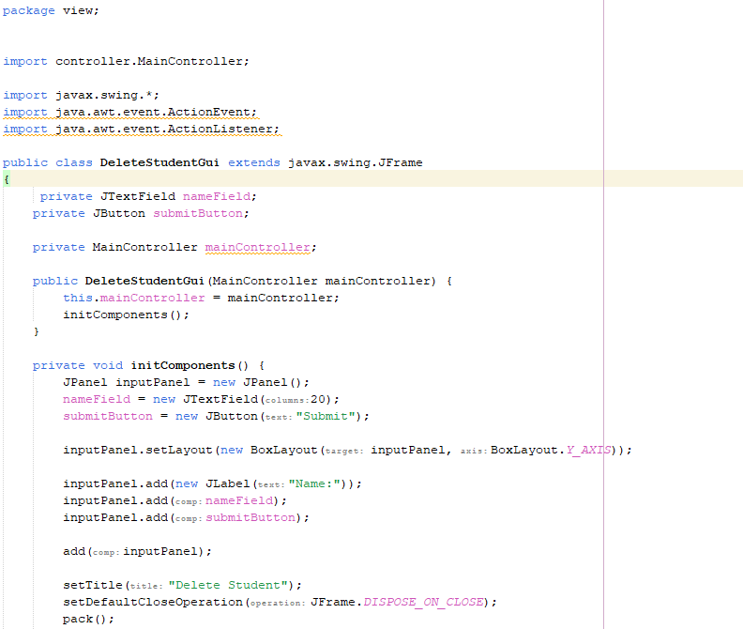Click 'JTextField' type in the field declaration

pyautogui.click(x=137, y=196)
